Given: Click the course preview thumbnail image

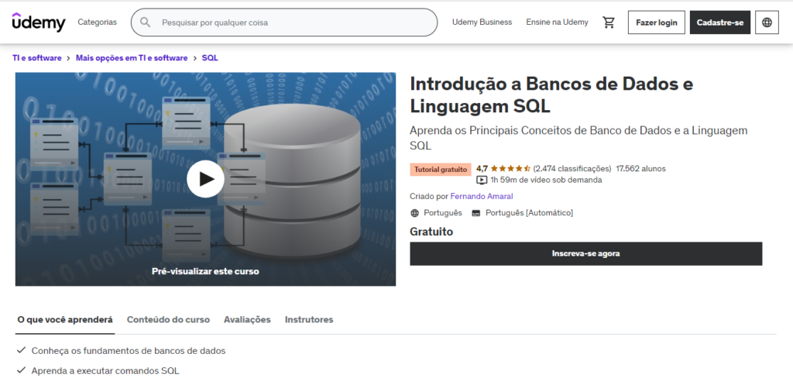Looking at the screenshot, I should [x=205, y=179].
